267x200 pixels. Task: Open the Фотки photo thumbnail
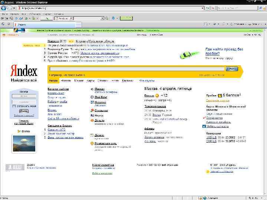point(24,144)
